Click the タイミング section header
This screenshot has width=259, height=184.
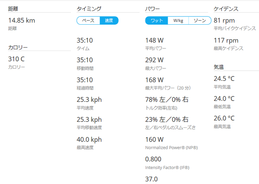[x=89, y=8]
